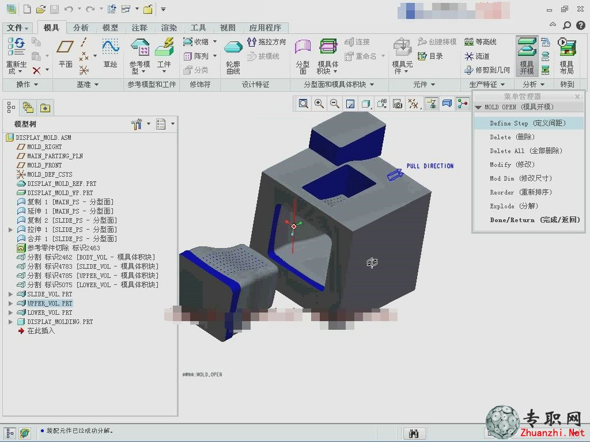Click the Open file folder icon
The width and height of the screenshot is (590, 442).
41,9
